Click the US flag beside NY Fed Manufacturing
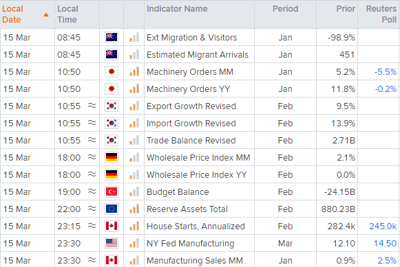The image size is (400, 267). click(112, 244)
